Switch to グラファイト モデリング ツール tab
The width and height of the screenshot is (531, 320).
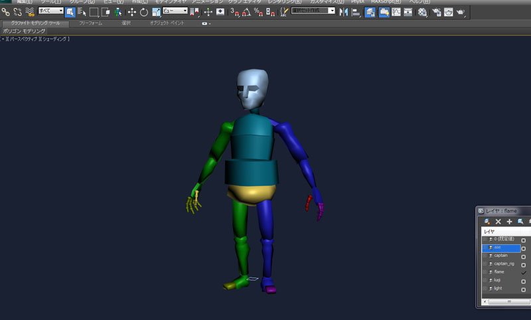pyautogui.click(x=36, y=23)
